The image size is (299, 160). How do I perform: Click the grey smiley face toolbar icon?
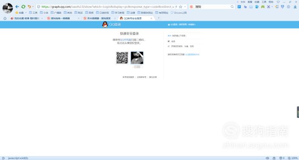pyautogui.click(x=289, y=6)
